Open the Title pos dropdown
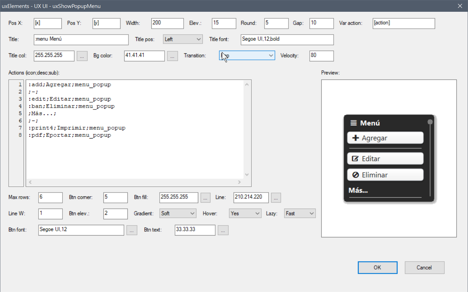The image size is (468, 292). 183,39
